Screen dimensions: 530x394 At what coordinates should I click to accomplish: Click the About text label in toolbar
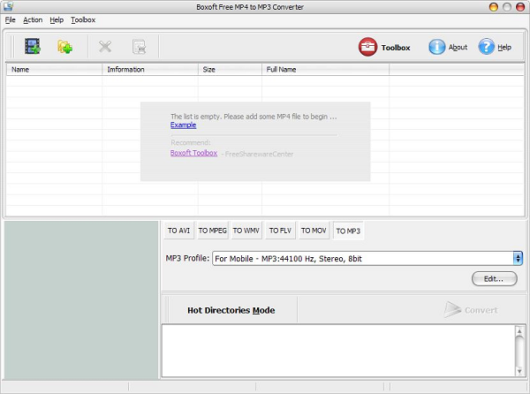pyautogui.click(x=458, y=48)
